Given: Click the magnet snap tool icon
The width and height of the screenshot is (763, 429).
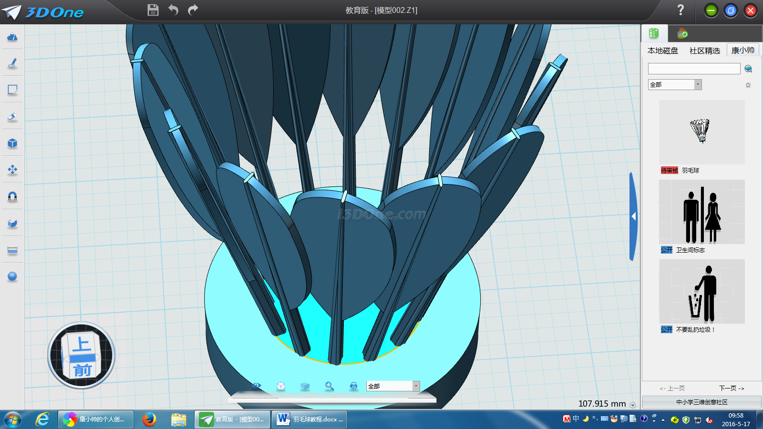Looking at the screenshot, I should click(12, 196).
